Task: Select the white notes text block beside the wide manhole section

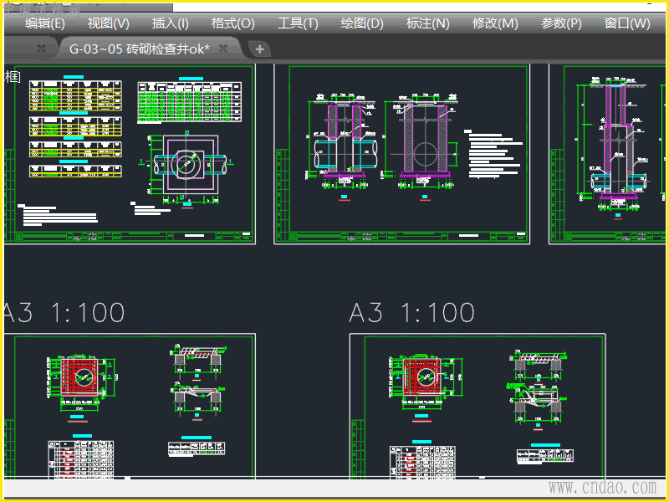Action: 493,154
